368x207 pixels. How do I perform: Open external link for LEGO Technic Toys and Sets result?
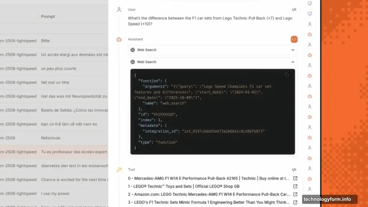click(295, 186)
